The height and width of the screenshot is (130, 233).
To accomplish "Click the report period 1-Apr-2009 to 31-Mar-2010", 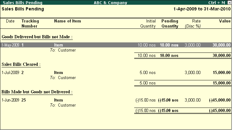I will point(202,9).
